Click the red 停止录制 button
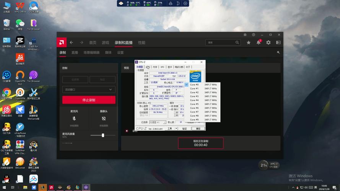The height and width of the screenshot is (191, 340). (x=89, y=100)
